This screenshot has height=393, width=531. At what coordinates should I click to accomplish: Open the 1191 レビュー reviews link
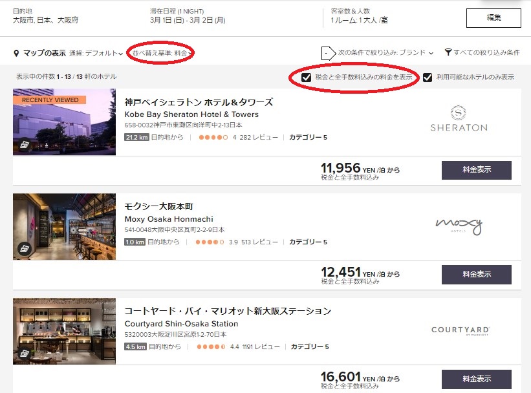tap(261, 346)
